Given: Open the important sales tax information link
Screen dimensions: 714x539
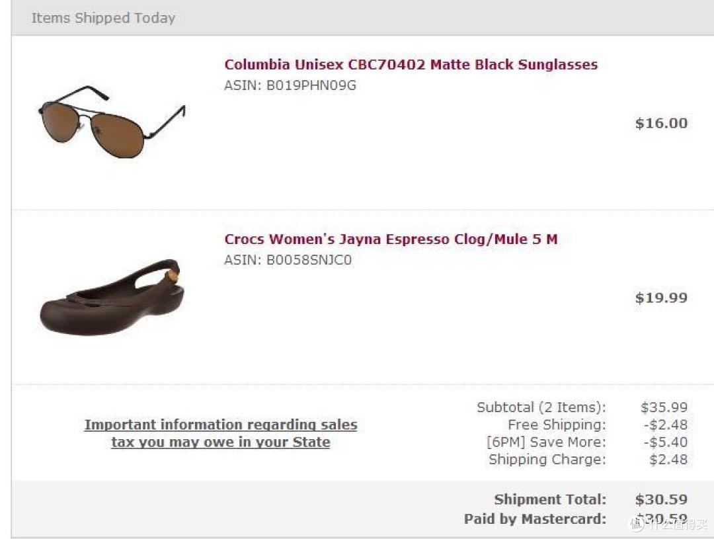Looking at the screenshot, I should coord(221,433).
